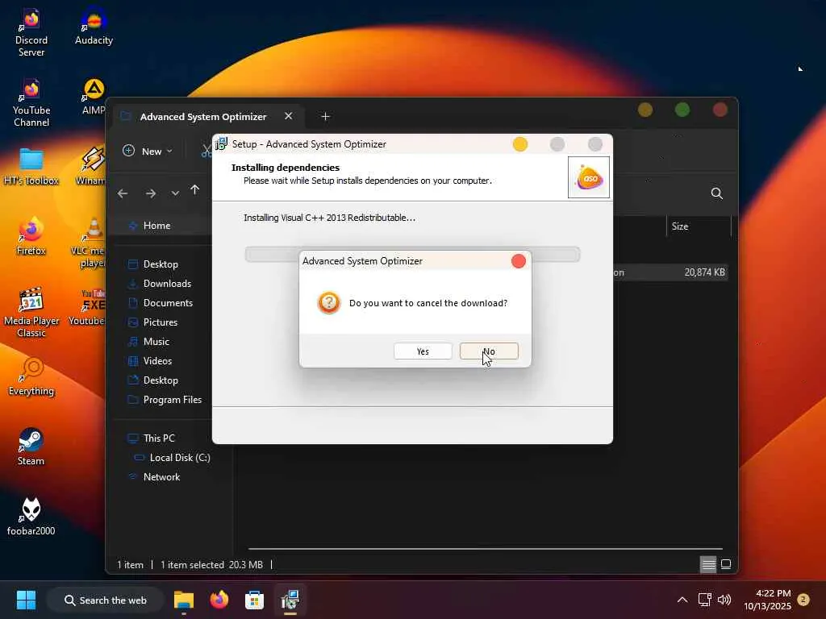Launch Steam from the desktop
This screenshot has width=826, height=619.
click(31, 447)
